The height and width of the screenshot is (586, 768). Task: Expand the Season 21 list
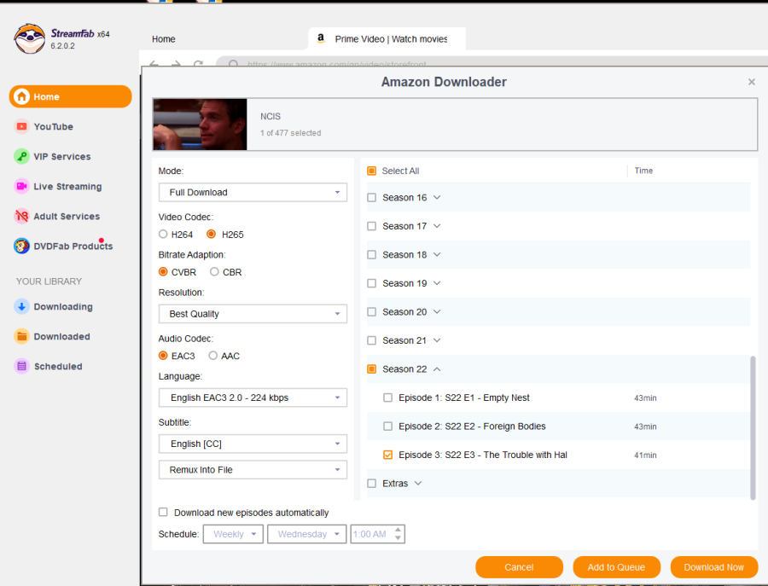[437, 340]
